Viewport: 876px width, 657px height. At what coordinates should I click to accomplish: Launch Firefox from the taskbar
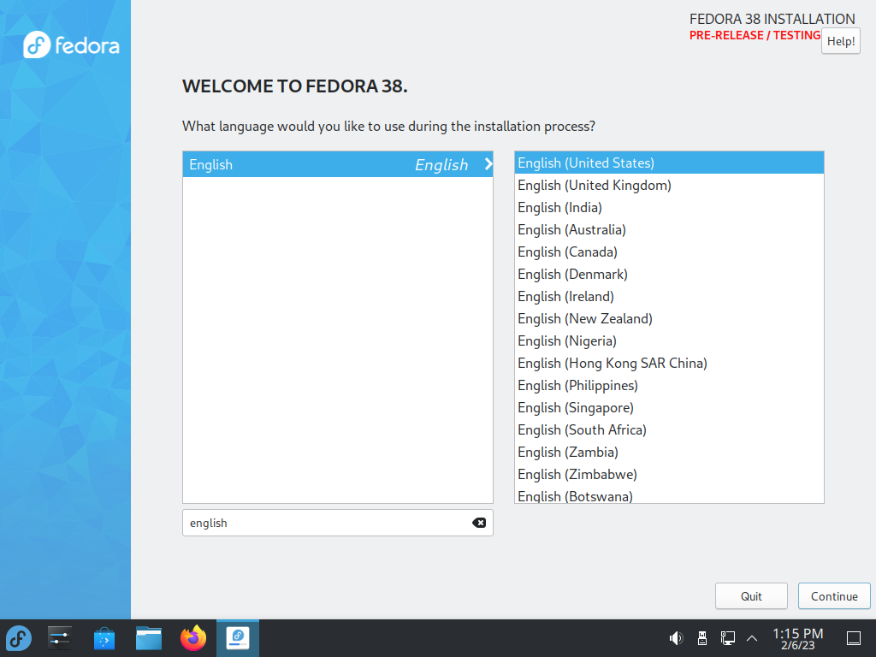click(193, 638)
